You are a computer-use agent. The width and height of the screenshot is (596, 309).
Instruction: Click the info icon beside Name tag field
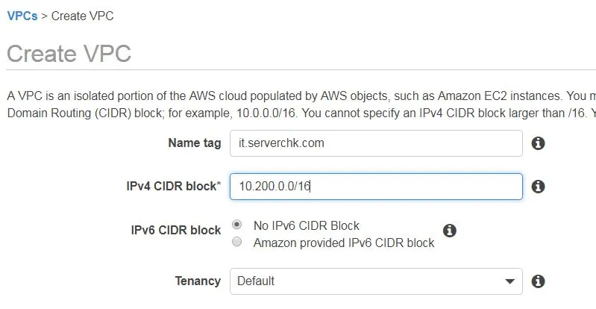(538, 143)
